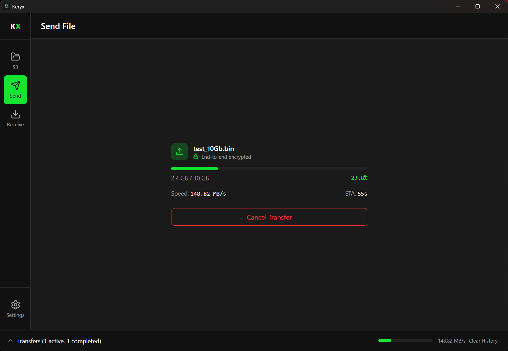Click the Send File page heading

coord(58,26)
